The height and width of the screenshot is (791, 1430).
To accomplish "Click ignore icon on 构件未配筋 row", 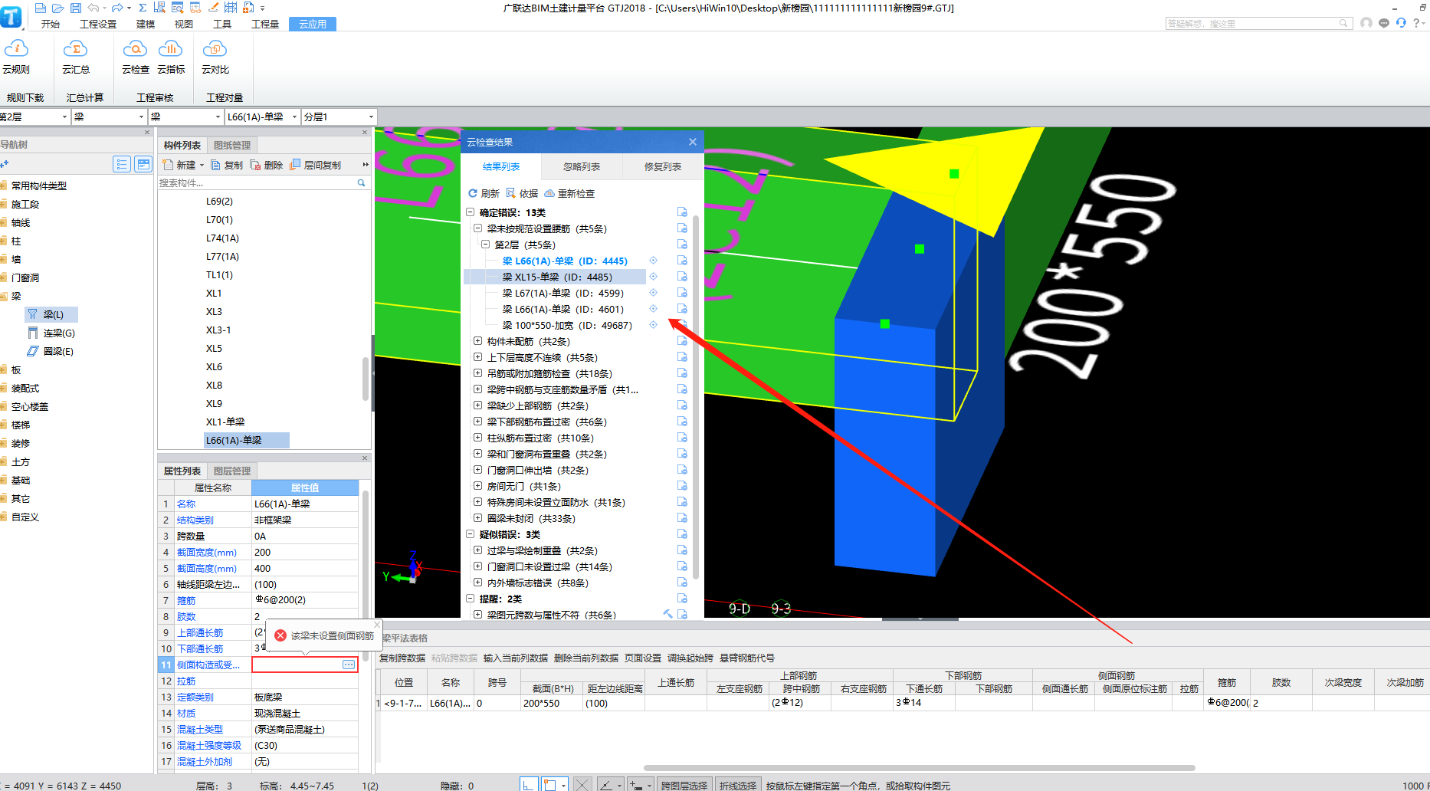I will click(x=682, y=341).
